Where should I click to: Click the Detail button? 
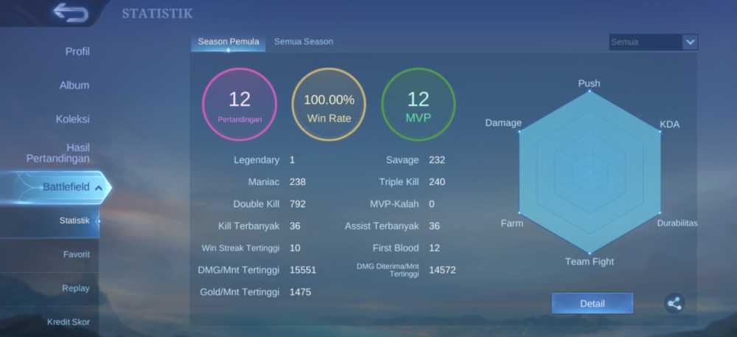click(x=593, y=303)
